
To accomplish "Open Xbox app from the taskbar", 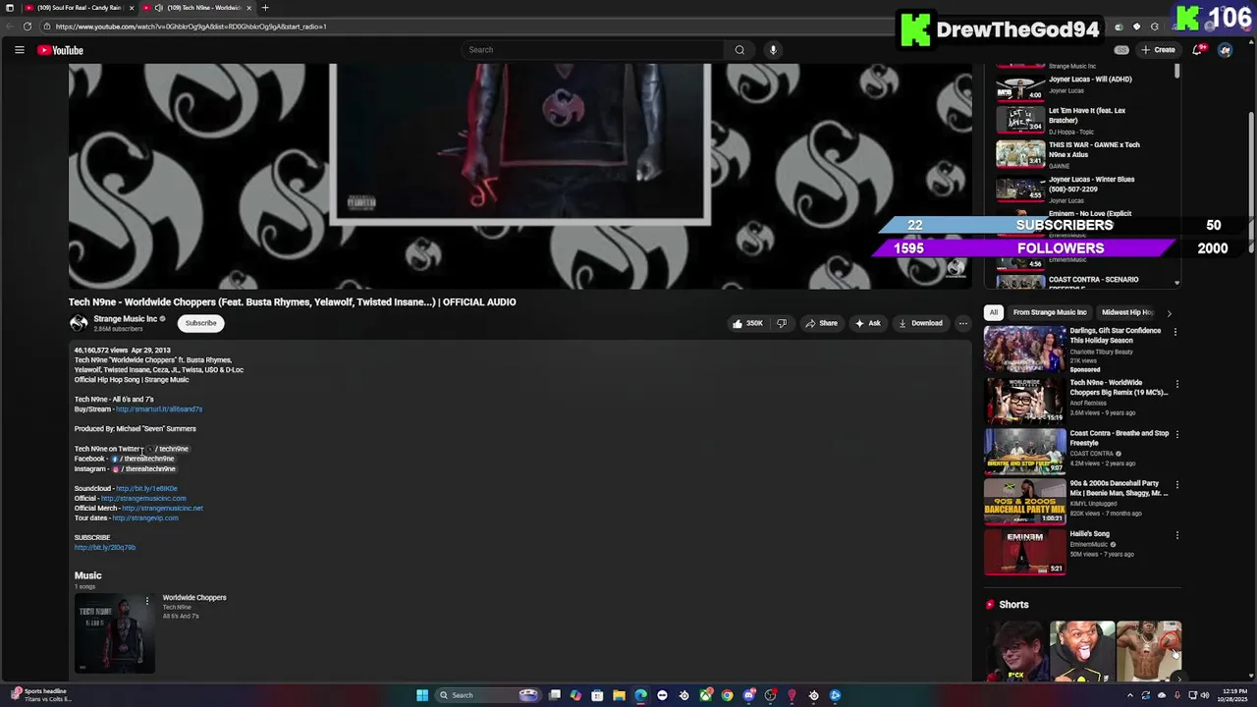I will pos(705,695).
